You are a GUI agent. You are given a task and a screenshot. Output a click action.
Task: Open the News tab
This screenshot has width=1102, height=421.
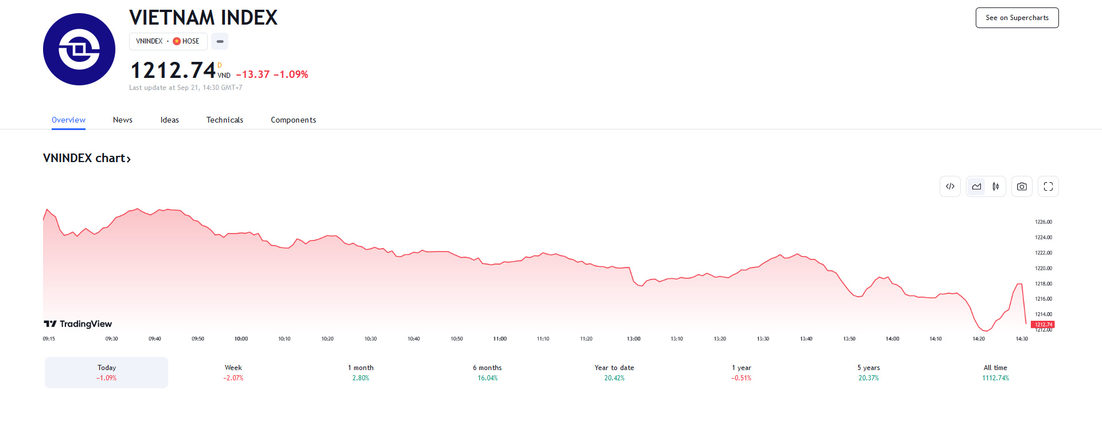coord(123,120)
